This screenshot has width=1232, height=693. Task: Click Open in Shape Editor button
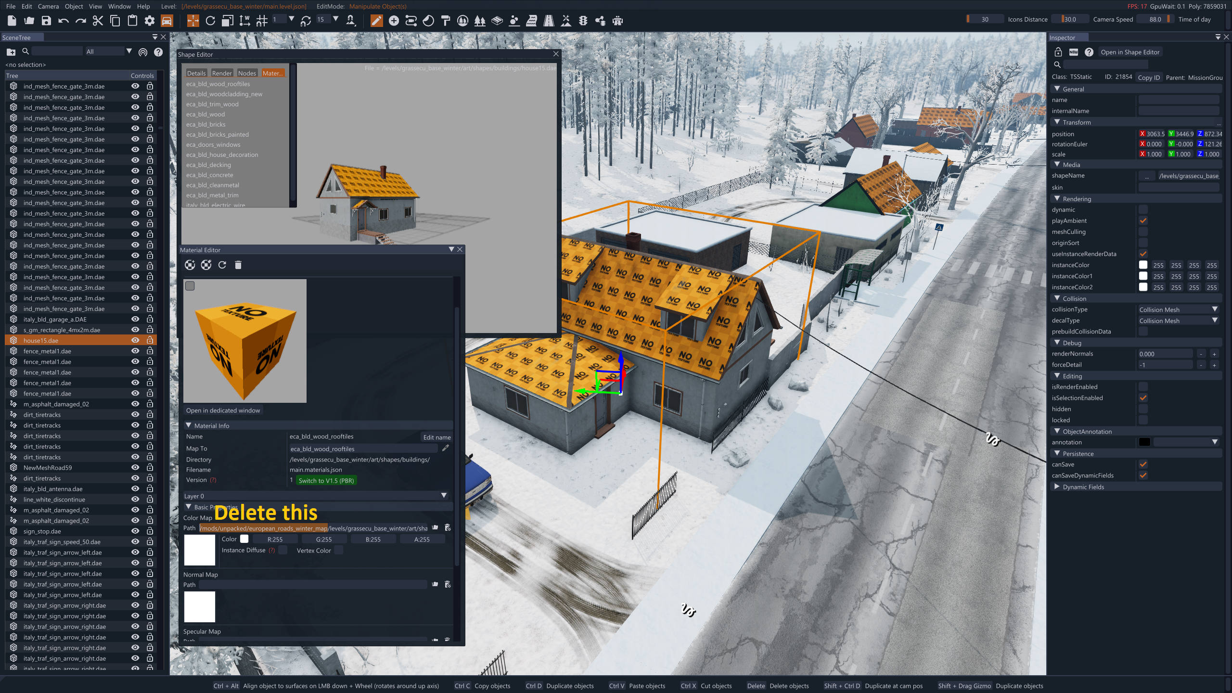(x=1129, y=52)
